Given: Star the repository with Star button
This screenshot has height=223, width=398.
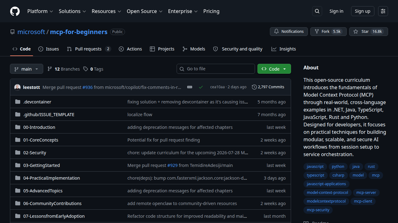Looking at the screenshot, I should pyautogui.click(x=368, y=32).
